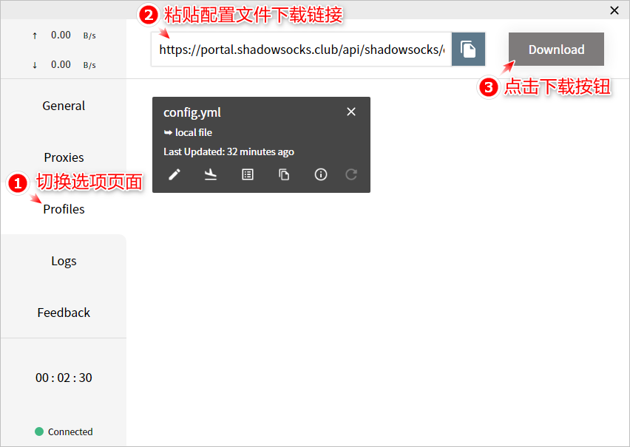
Task: Click the greyed refresh arrow on config.yml
Action: pos(351,174)
